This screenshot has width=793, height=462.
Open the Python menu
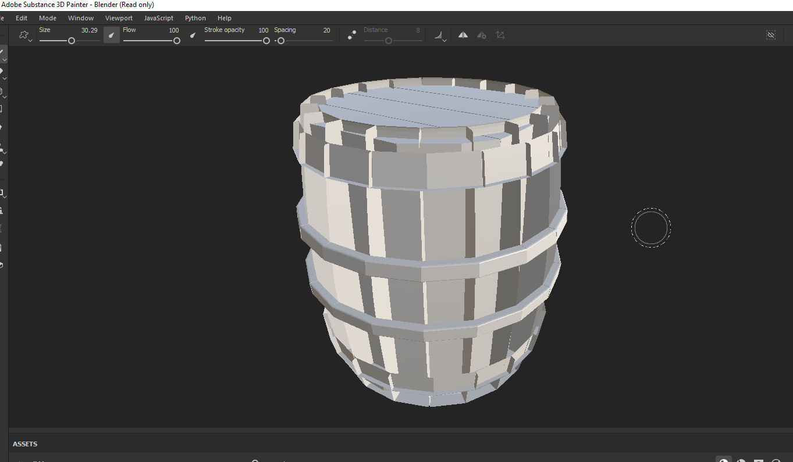[195, 18]
